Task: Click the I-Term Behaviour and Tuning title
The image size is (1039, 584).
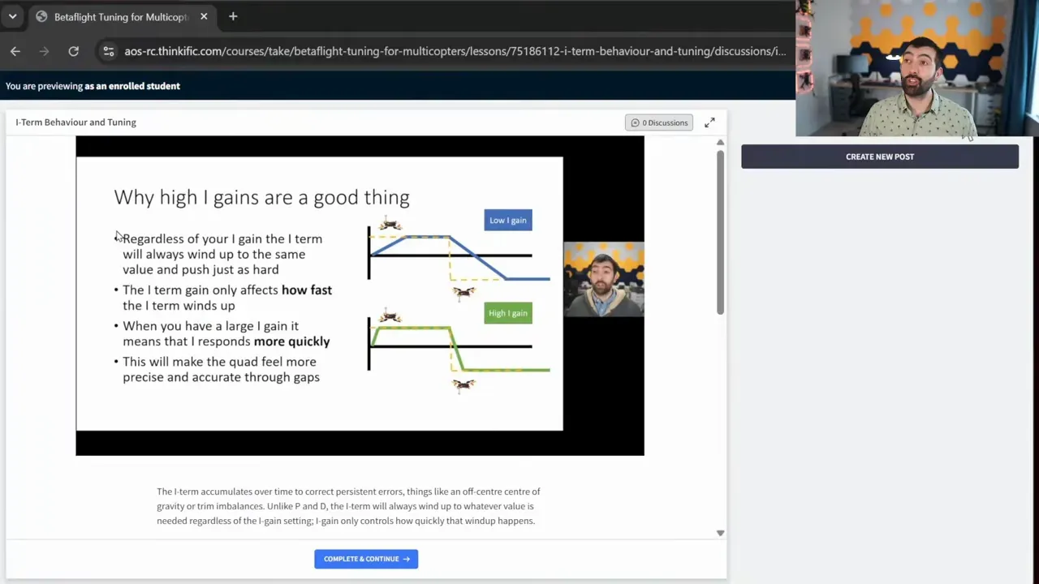Action: click(75, 122)
